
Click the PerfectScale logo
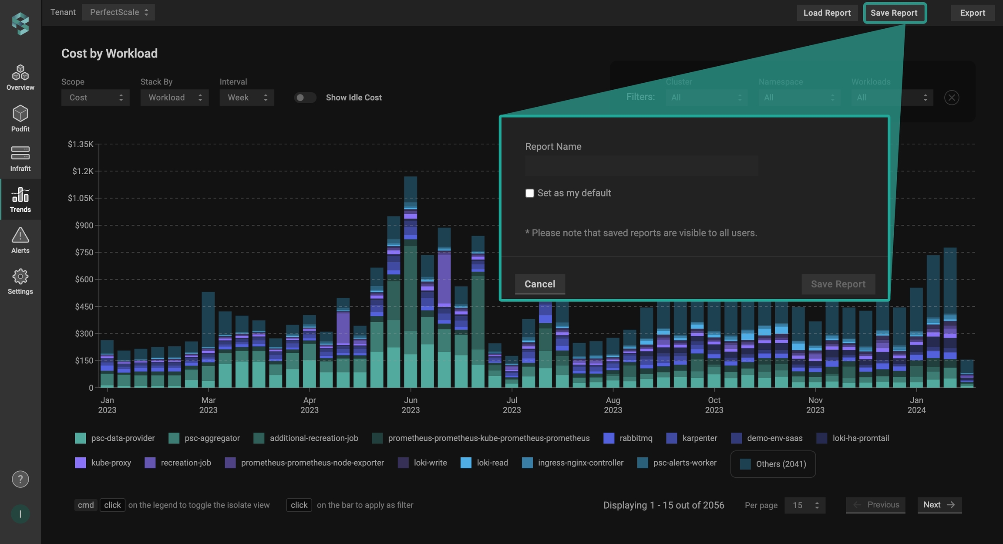pyautogui.click(x=20, y=23)
